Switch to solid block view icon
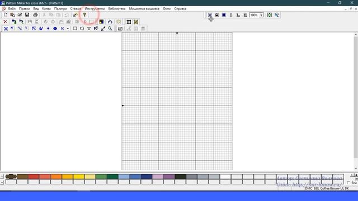The height and width of the screenshot is (201, 358). coord(224,15)
